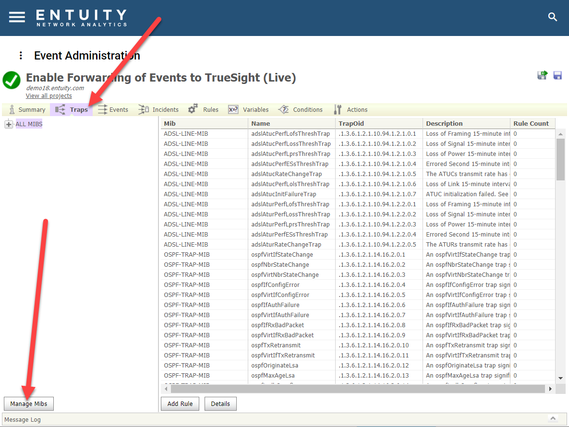Expand the ALL MIBS tree node
The height and width of the screenshot is (427, 569).
(x=9, y=124)
